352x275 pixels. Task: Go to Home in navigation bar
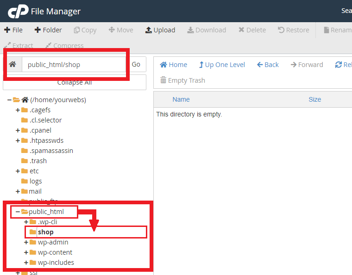[x=174, y=65]
